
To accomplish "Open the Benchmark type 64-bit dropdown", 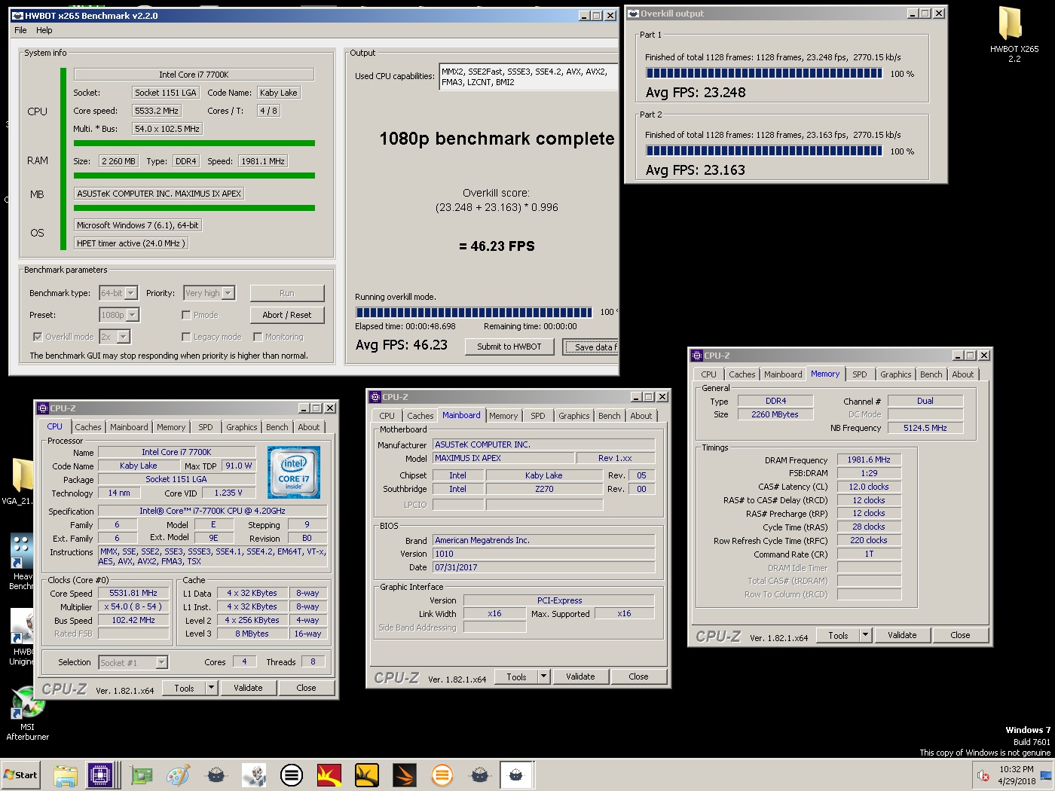I will (131, 293).
